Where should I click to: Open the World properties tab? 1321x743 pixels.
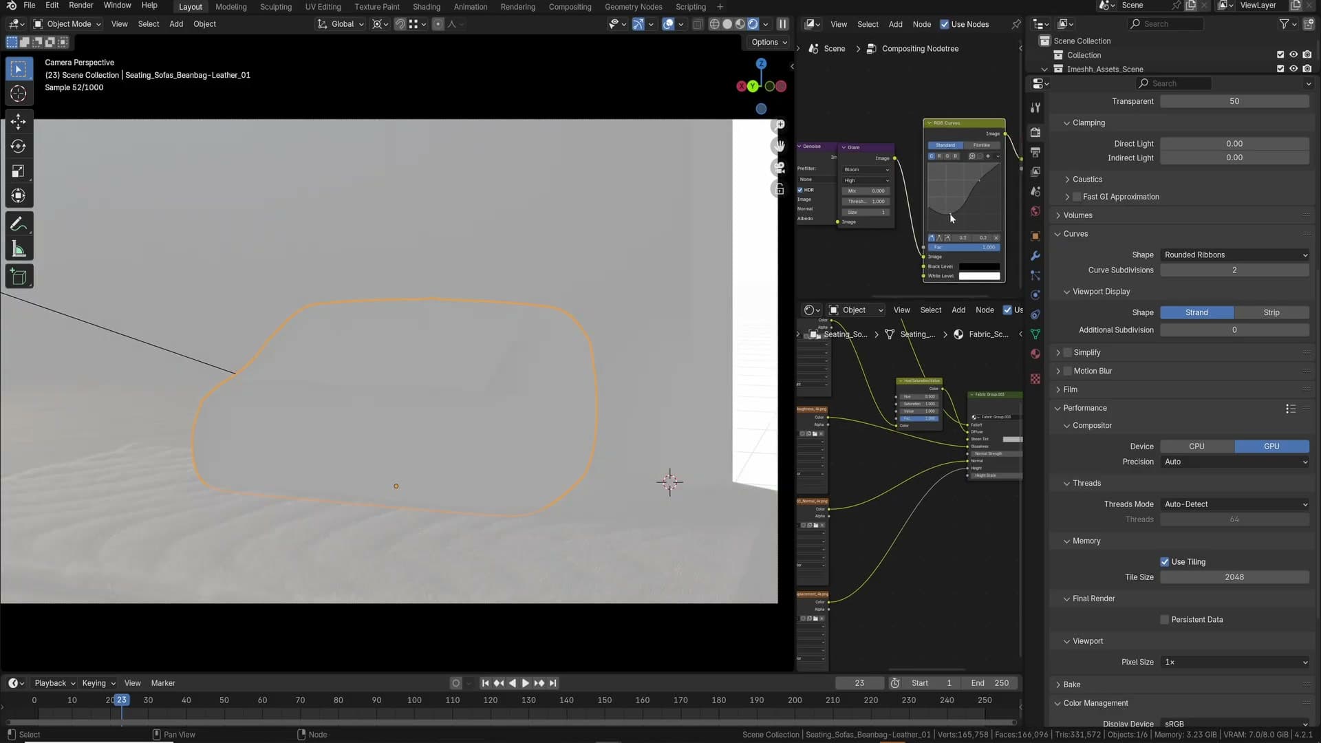[1035, 211]
